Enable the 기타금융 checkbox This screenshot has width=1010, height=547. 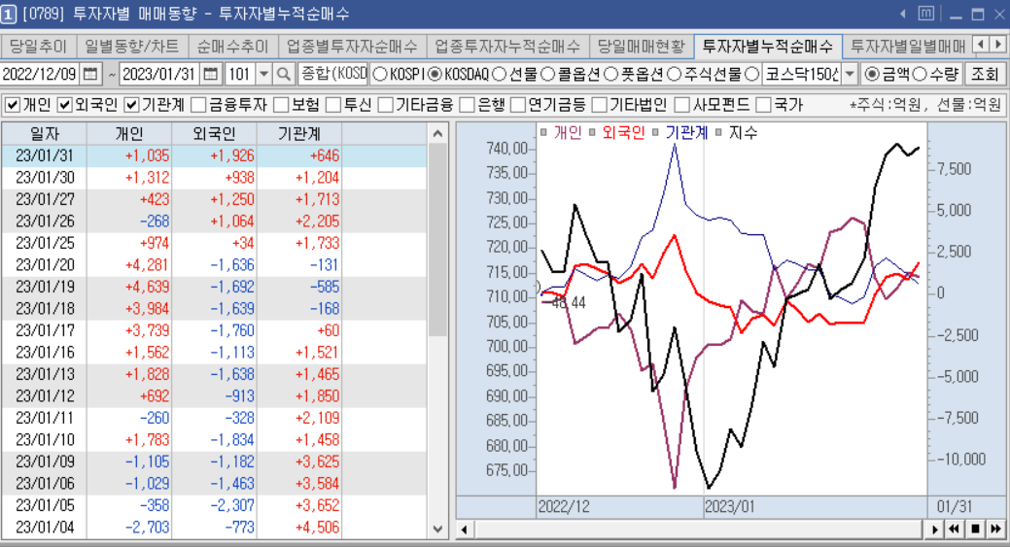[x=385, y=104]
